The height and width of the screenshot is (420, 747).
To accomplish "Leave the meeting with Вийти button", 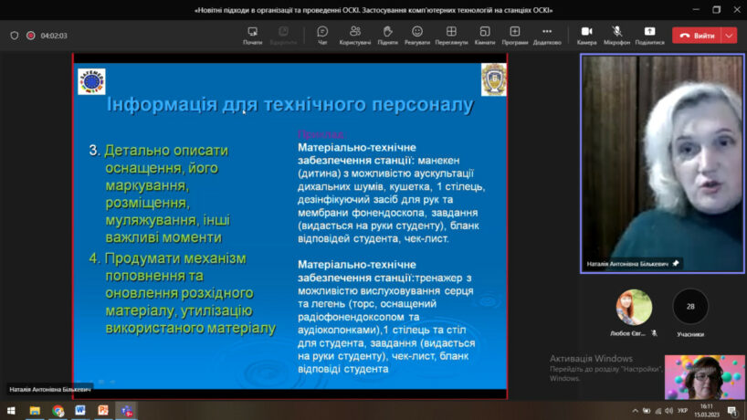I will [x=696, y=36].
